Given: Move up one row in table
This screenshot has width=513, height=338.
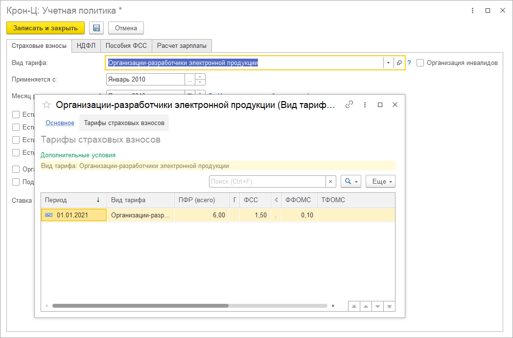Looking at the screenshot, I should click(366, 306).
